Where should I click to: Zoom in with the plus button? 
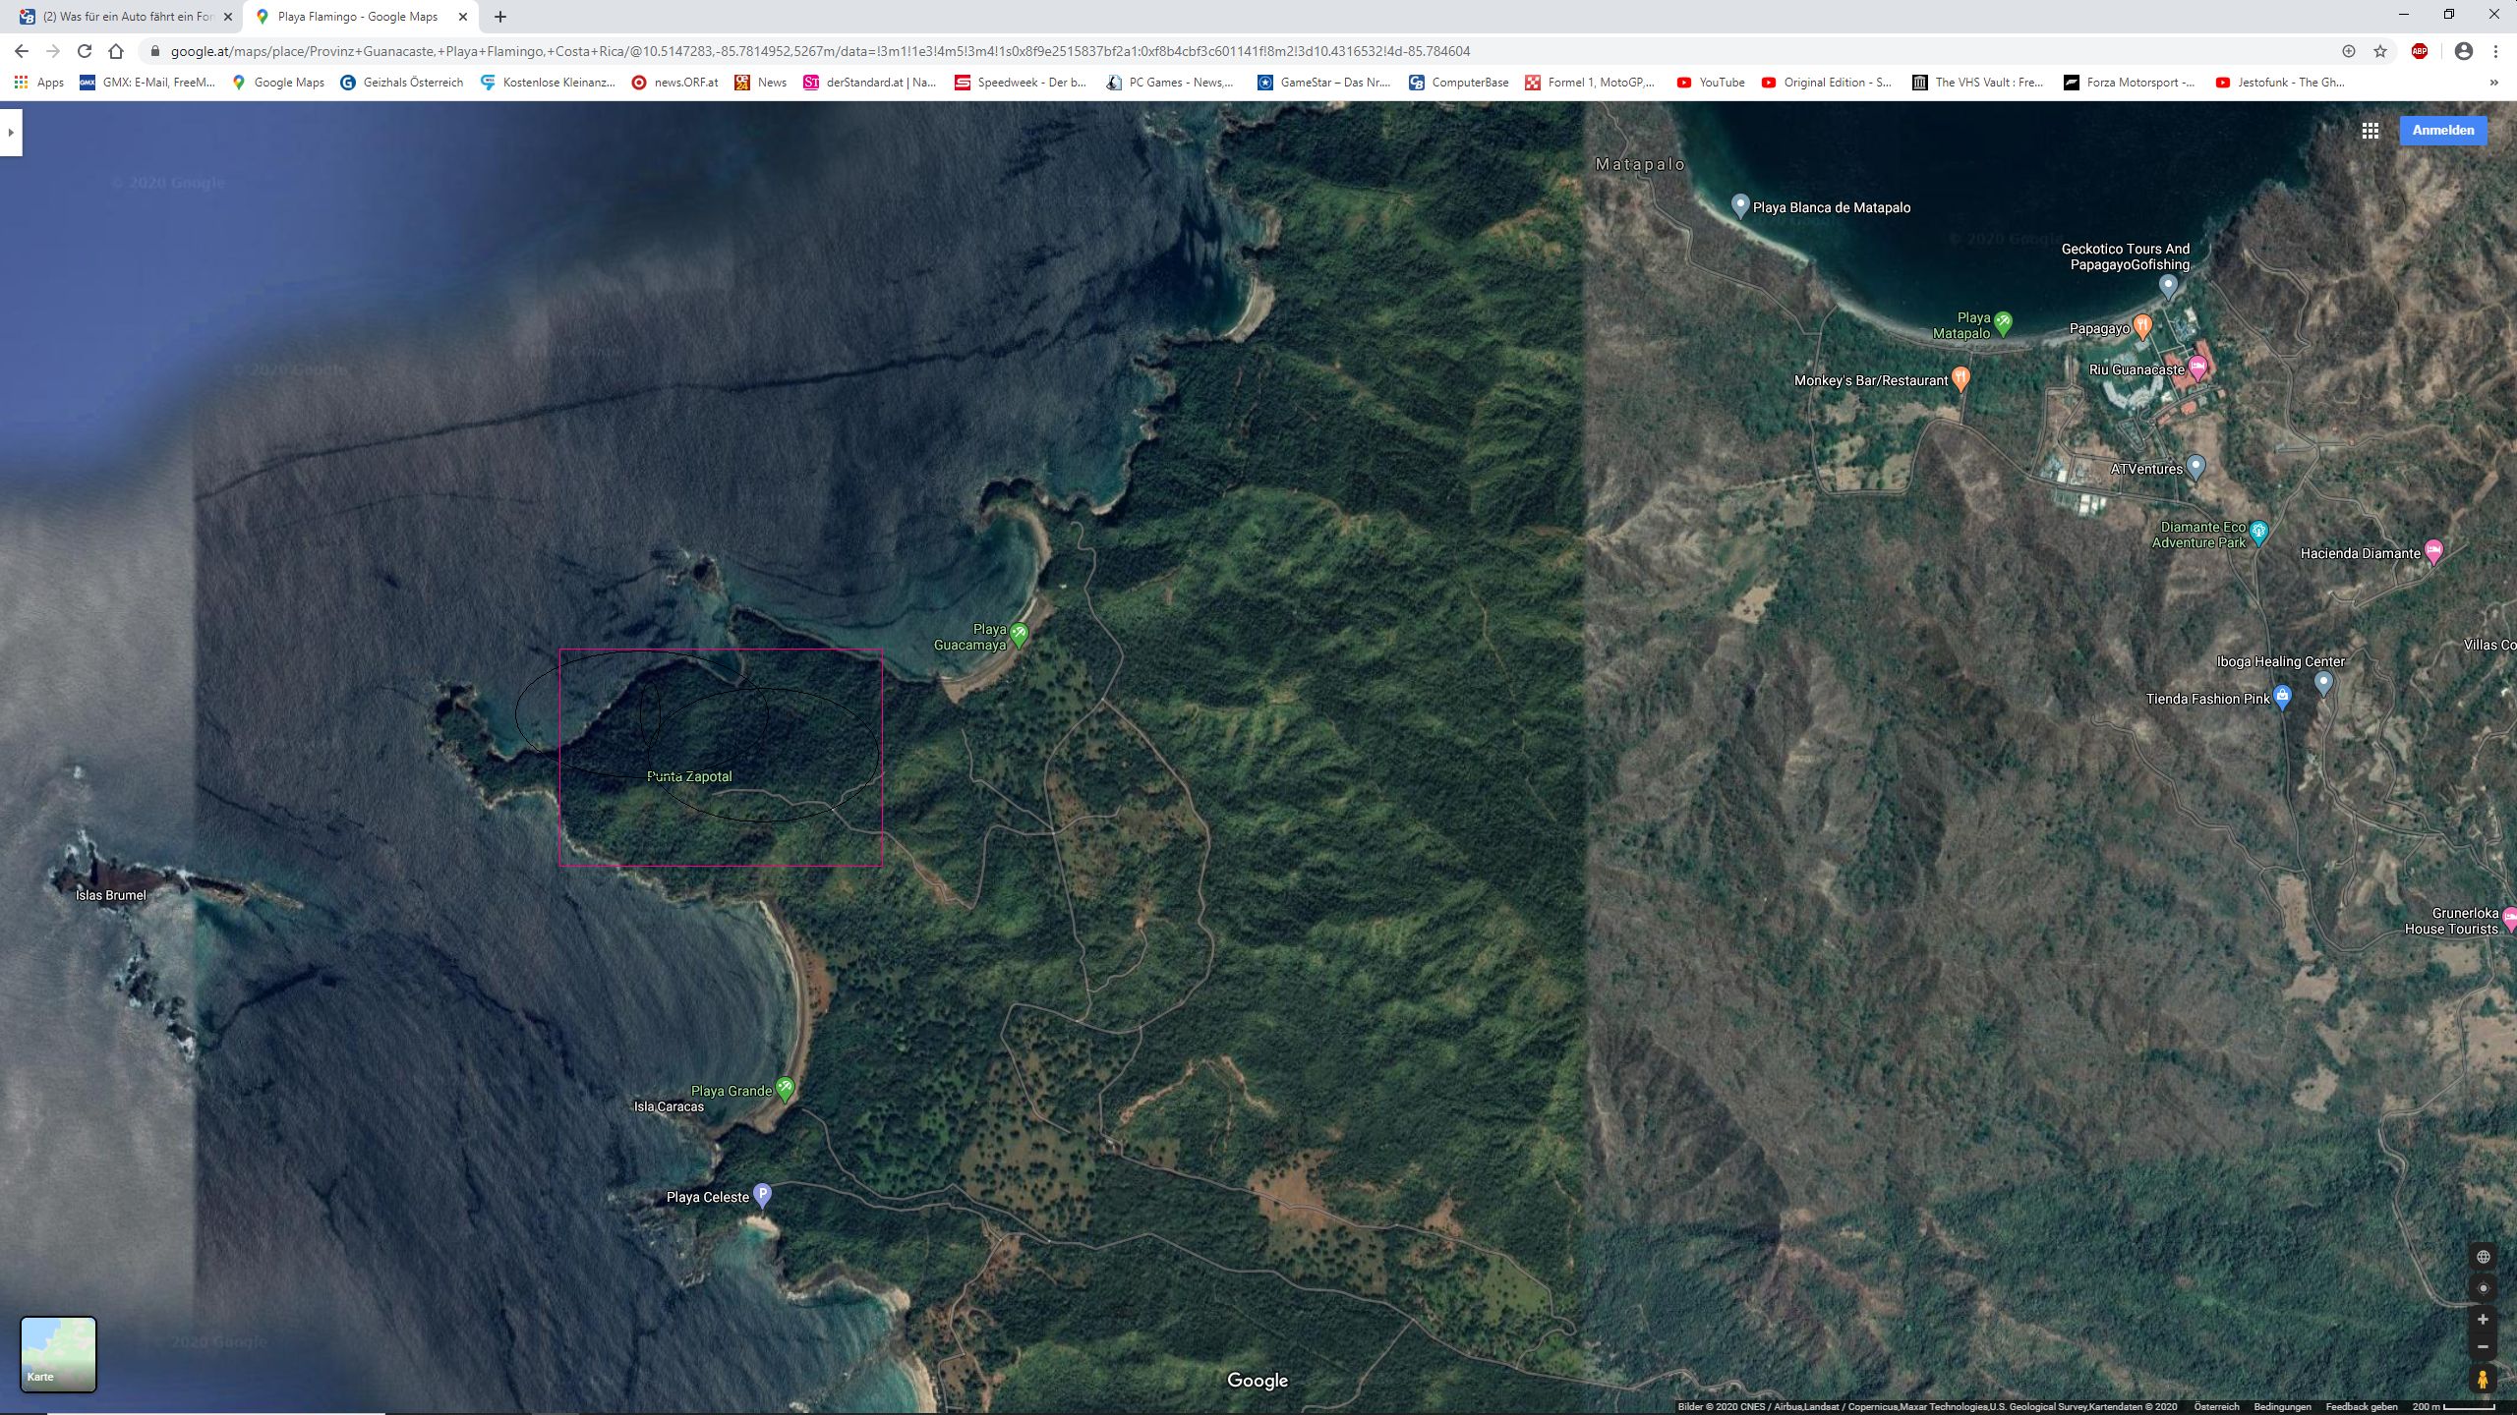click(2483, 1320)
